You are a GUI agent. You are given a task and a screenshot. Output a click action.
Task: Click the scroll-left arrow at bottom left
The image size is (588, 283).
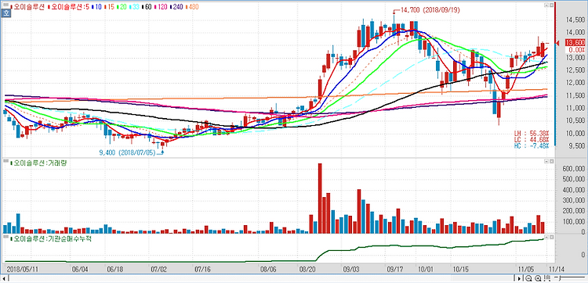tap(3, 278)
